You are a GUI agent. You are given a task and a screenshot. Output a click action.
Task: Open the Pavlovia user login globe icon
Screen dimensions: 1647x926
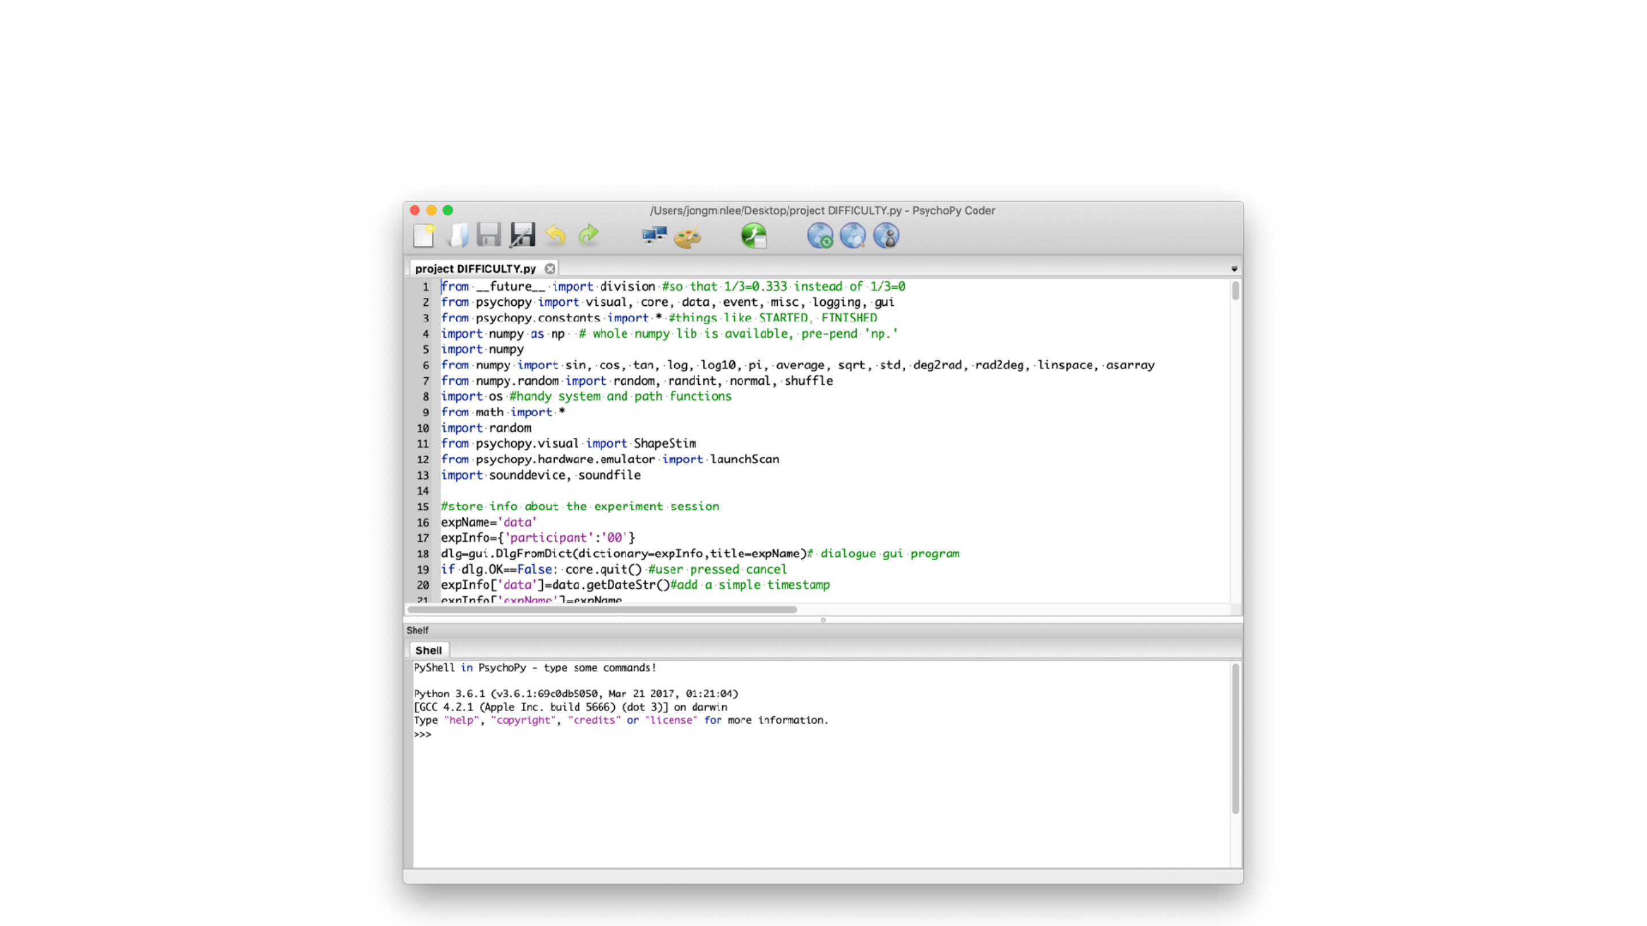click(886, 236)
